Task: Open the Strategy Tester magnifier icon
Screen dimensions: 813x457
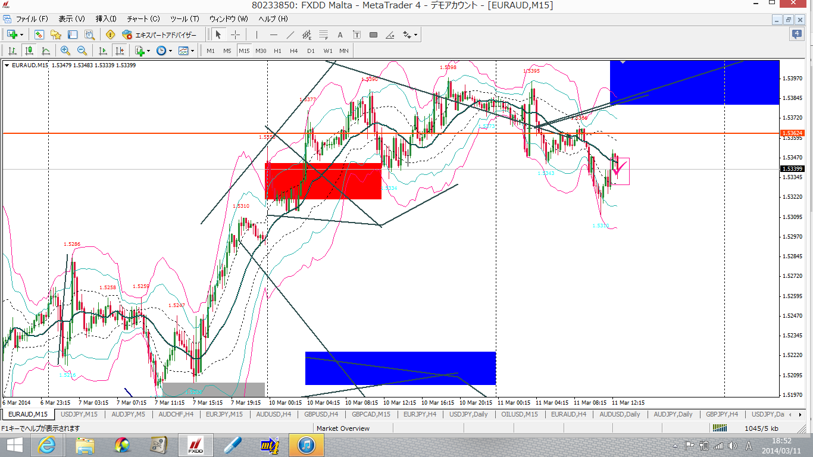Action: click(x=89, y=35)
